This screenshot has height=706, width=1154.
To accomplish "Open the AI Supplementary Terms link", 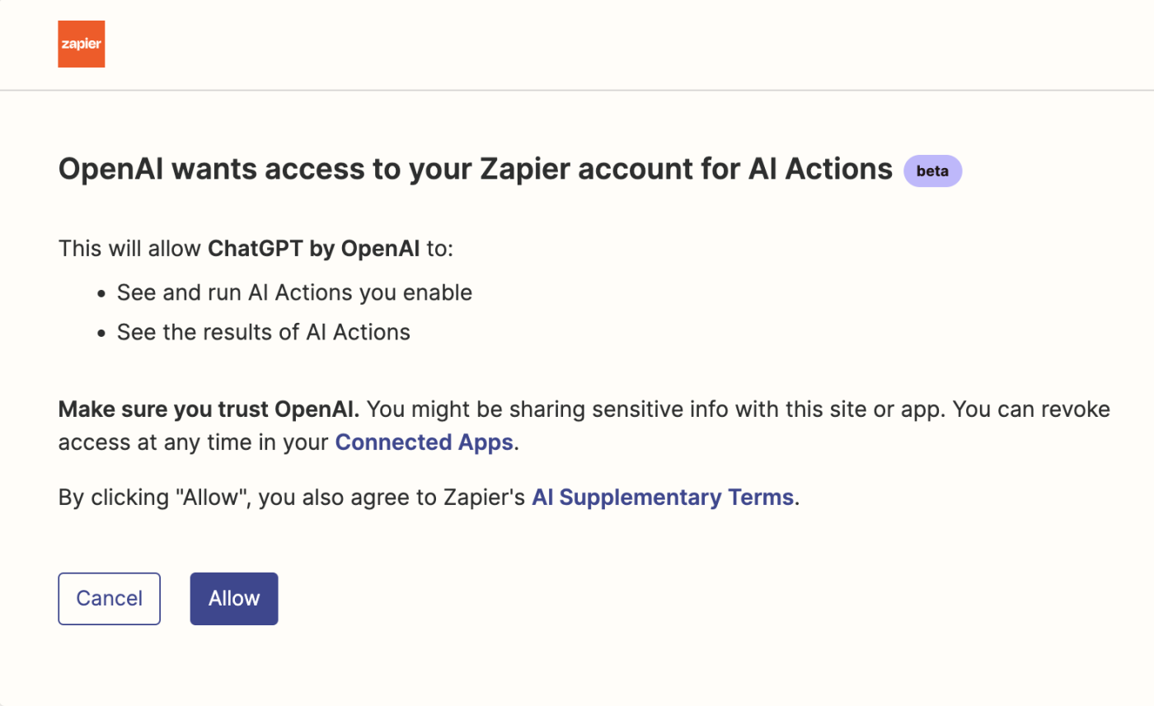I will (x=663, y=498).
